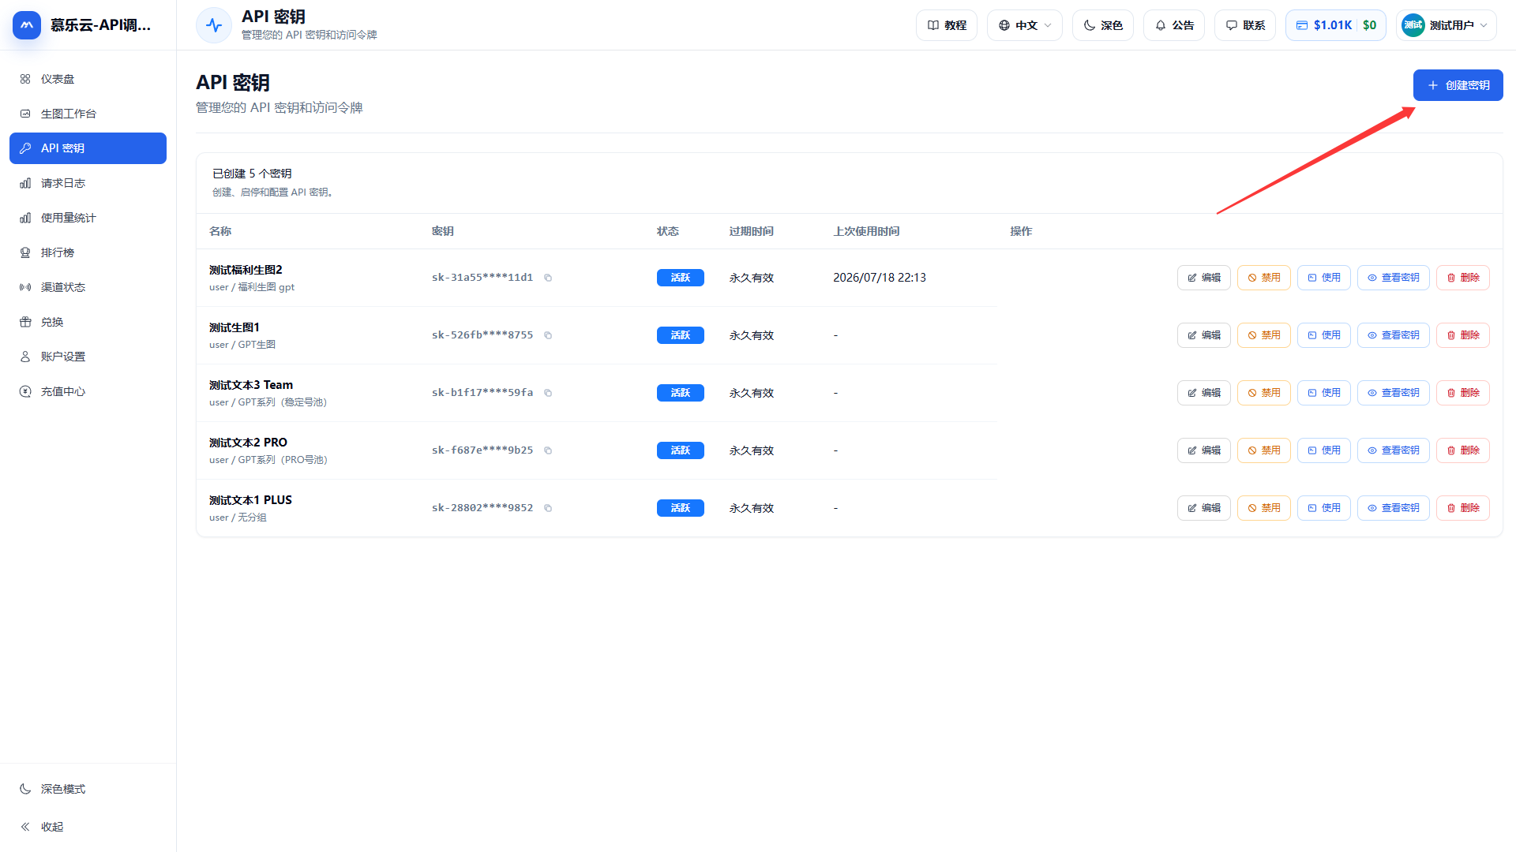Click the 过期时间 column header
The image size is (1516, 852).
coord(751,231)
